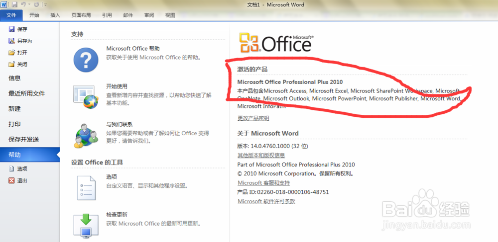The height and width of the screenshot is (242, 498).
Task: Click the 保存 floppy disk icon in sidebar
Action: tap(12, 29)
